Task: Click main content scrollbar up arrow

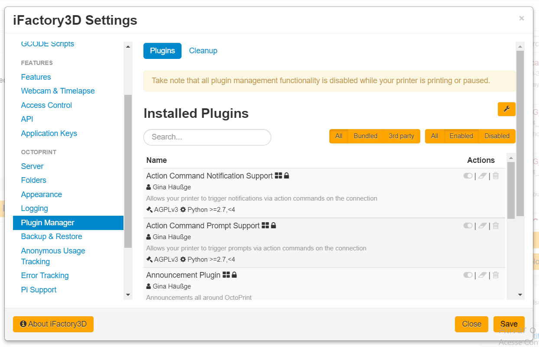Action: (x=520, y=46)
